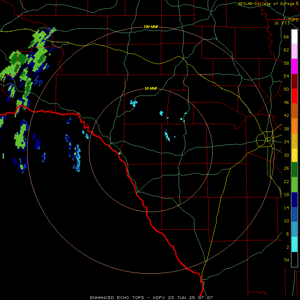
Task: Click the '50 NMI' range ring label
Action: click(x=151, y=88)
